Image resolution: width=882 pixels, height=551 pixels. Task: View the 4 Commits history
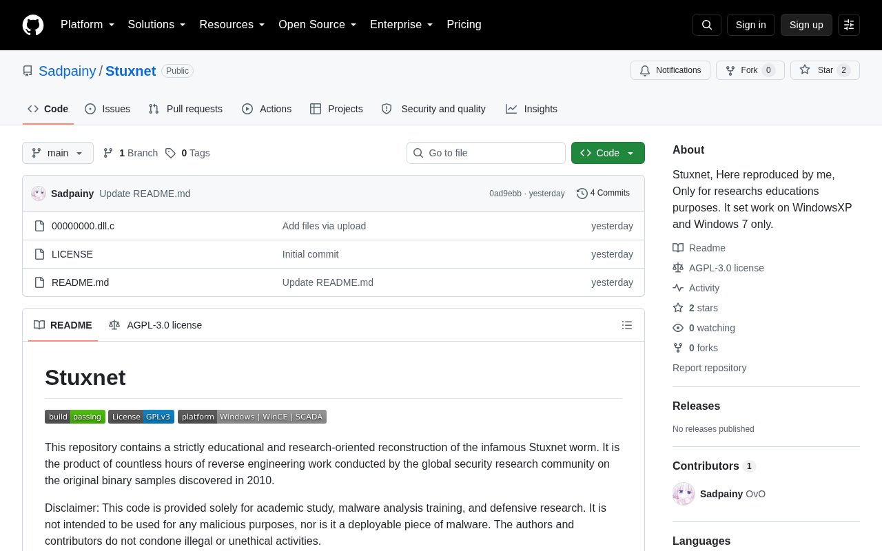603,193
